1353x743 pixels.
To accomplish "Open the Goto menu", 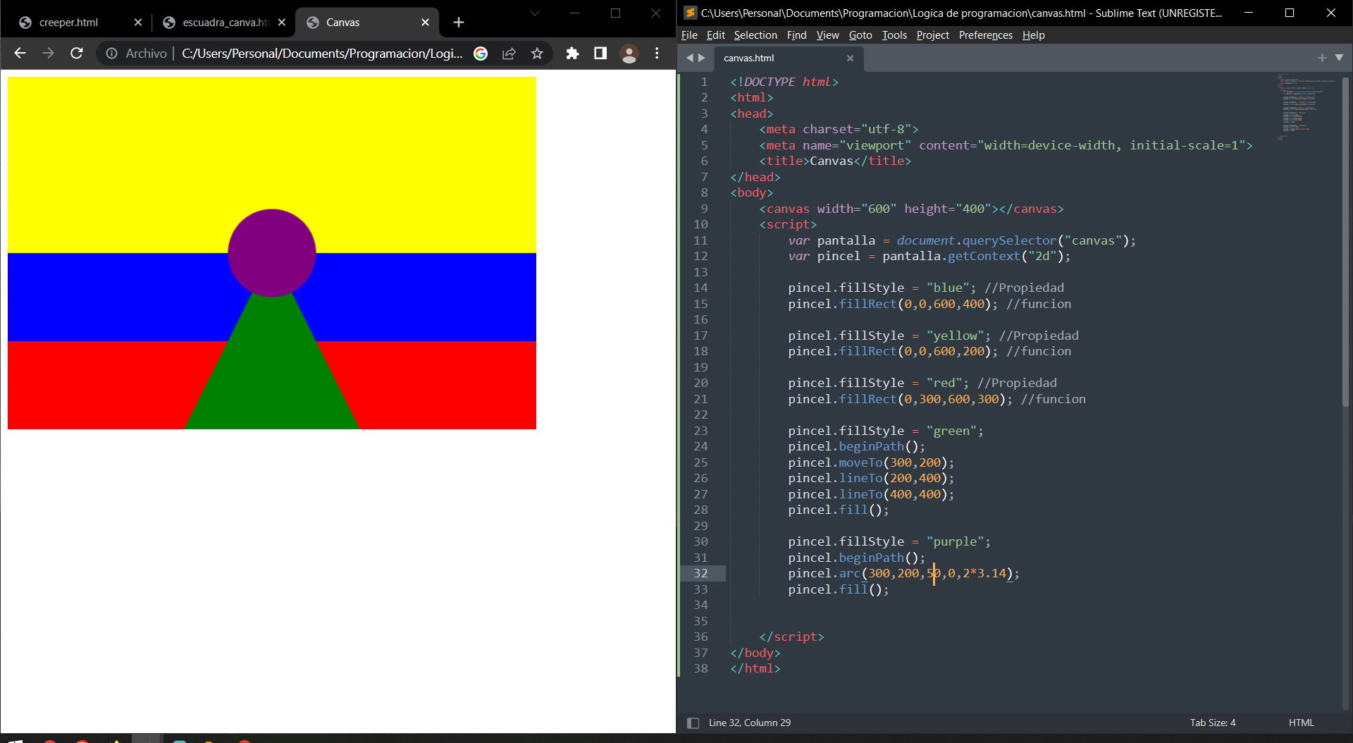I will (x=860, y=35).
